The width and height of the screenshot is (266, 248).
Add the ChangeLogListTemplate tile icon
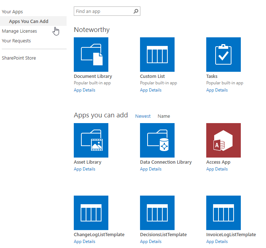click(91, 213)
